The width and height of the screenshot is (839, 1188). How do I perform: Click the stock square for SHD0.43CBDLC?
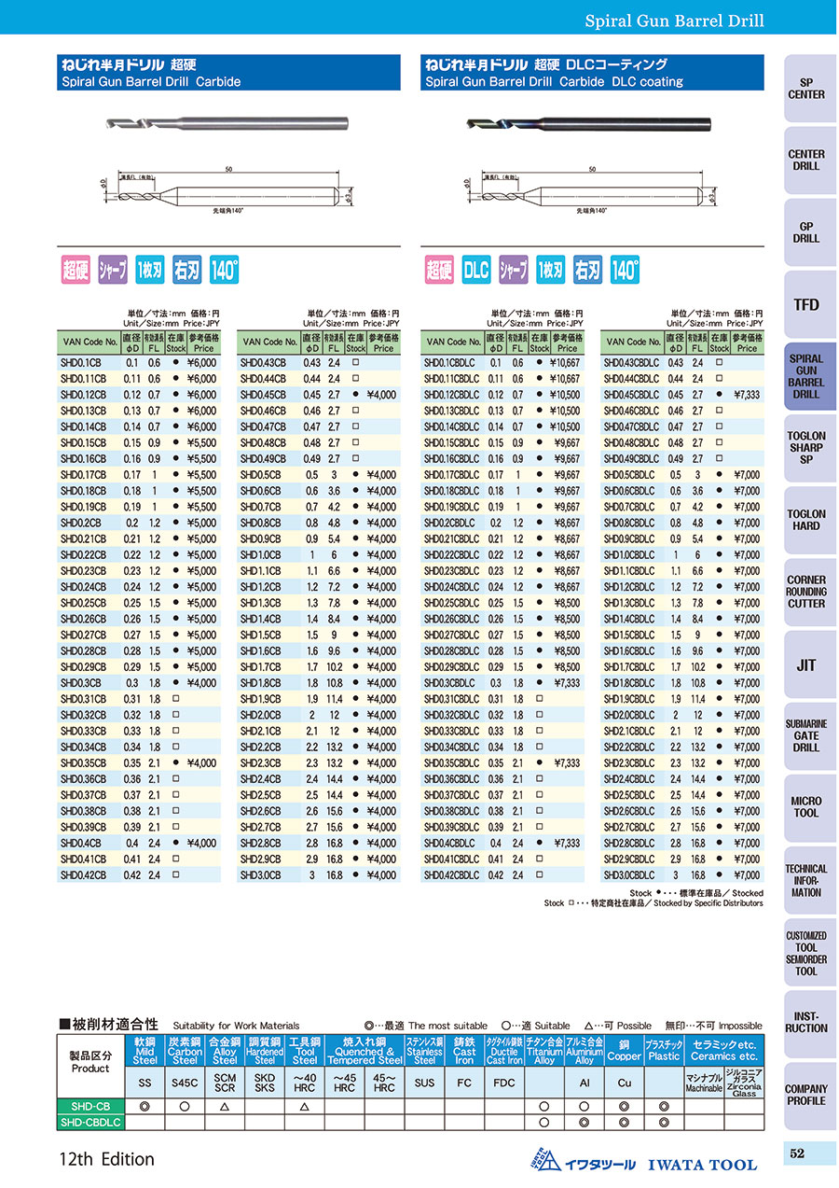[720, 363]
